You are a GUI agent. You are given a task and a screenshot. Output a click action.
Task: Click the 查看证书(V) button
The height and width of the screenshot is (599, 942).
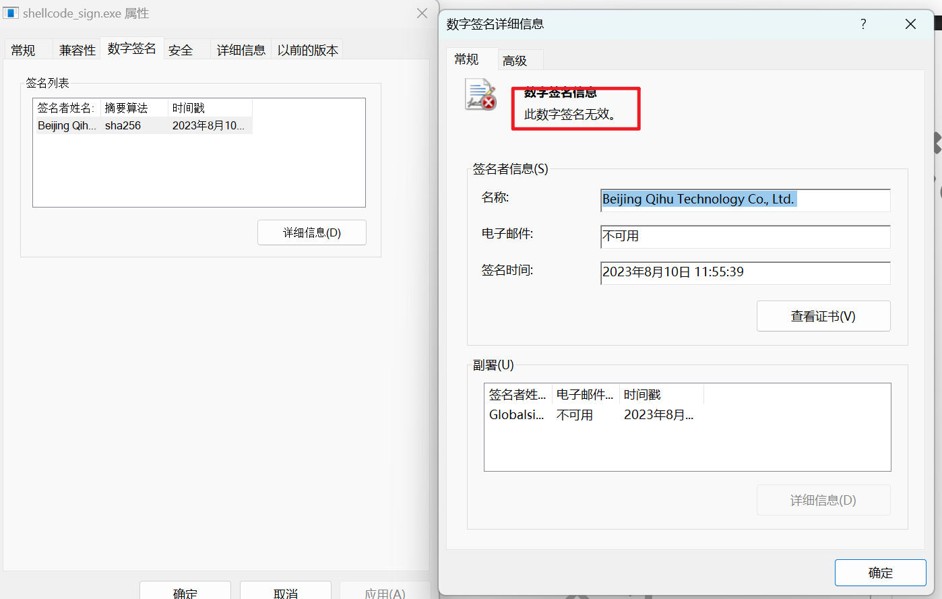(823, 316)
